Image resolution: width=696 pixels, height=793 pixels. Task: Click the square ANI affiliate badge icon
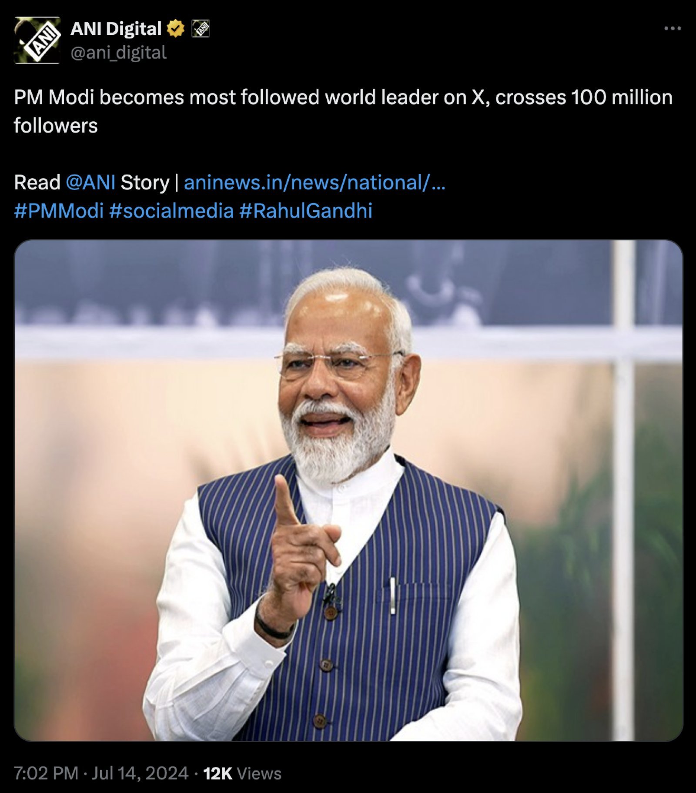[x=201, y=28]
